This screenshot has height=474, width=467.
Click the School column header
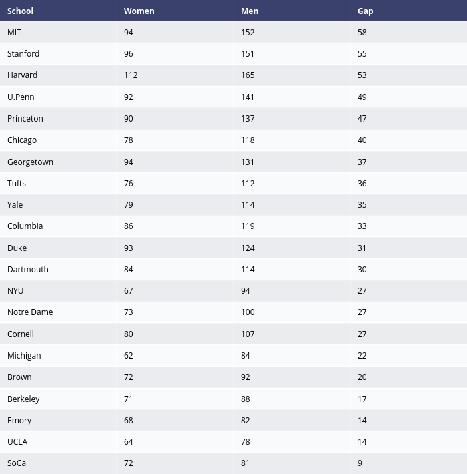[21, 11]
